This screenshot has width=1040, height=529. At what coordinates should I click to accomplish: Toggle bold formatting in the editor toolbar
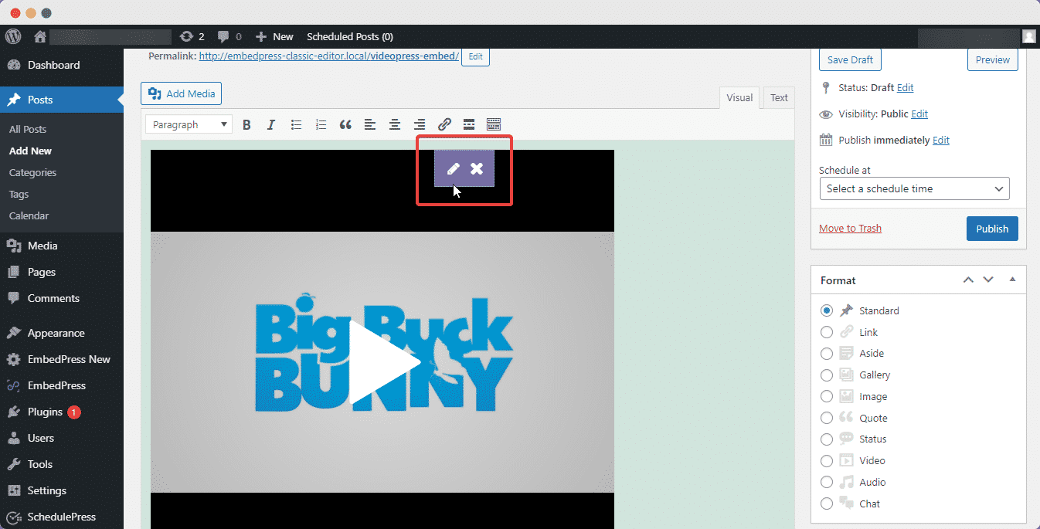click(x=246, y=124)
